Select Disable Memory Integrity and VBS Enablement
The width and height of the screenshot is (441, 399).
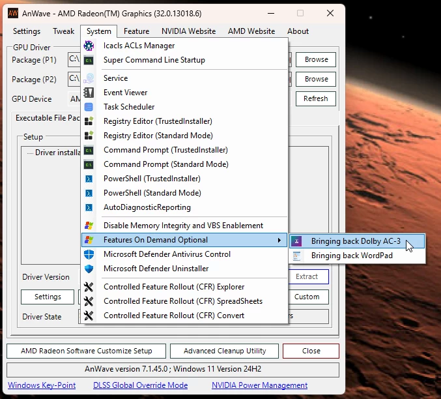pyautogui.click(x=183, y=226)
